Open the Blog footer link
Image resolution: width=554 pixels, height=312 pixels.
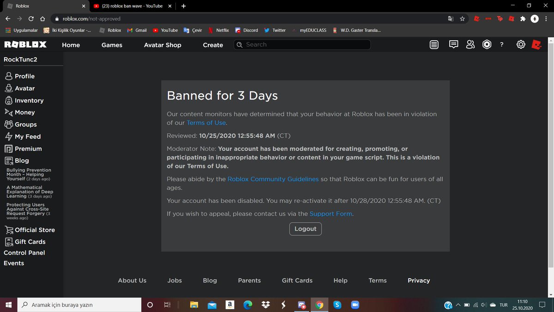pos(210,281)
